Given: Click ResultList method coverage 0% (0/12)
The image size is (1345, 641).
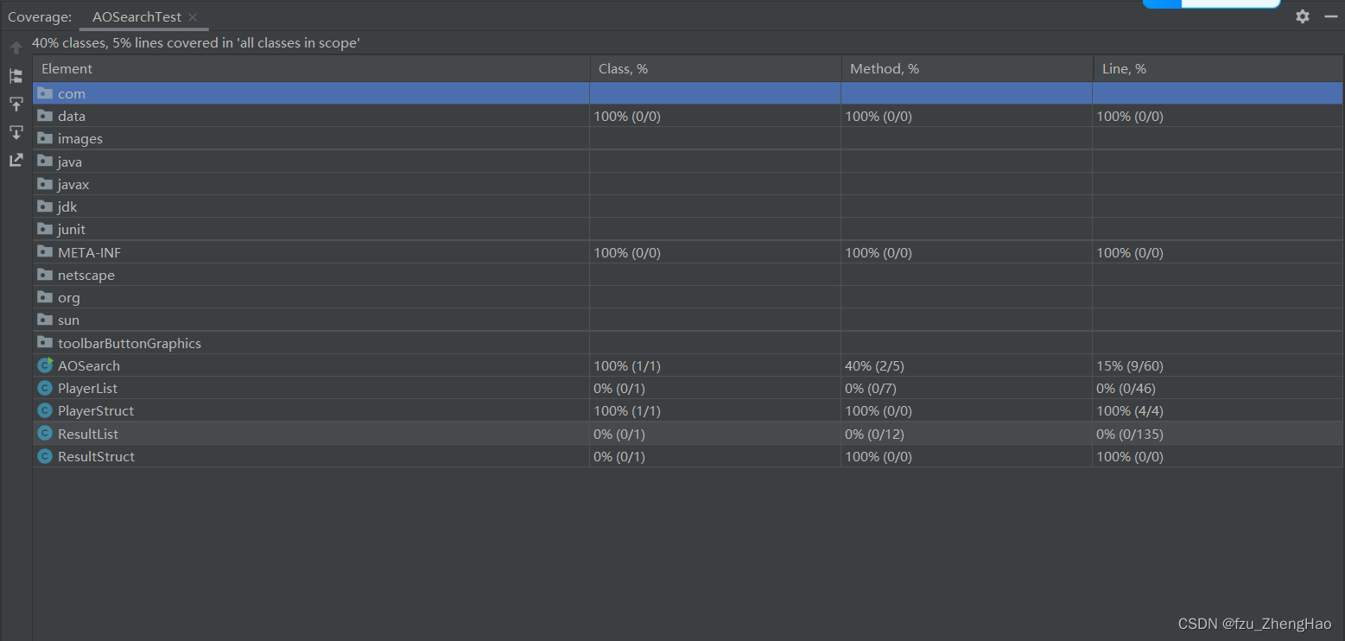Looking at the screenshot, I should [x=874, y=434].
